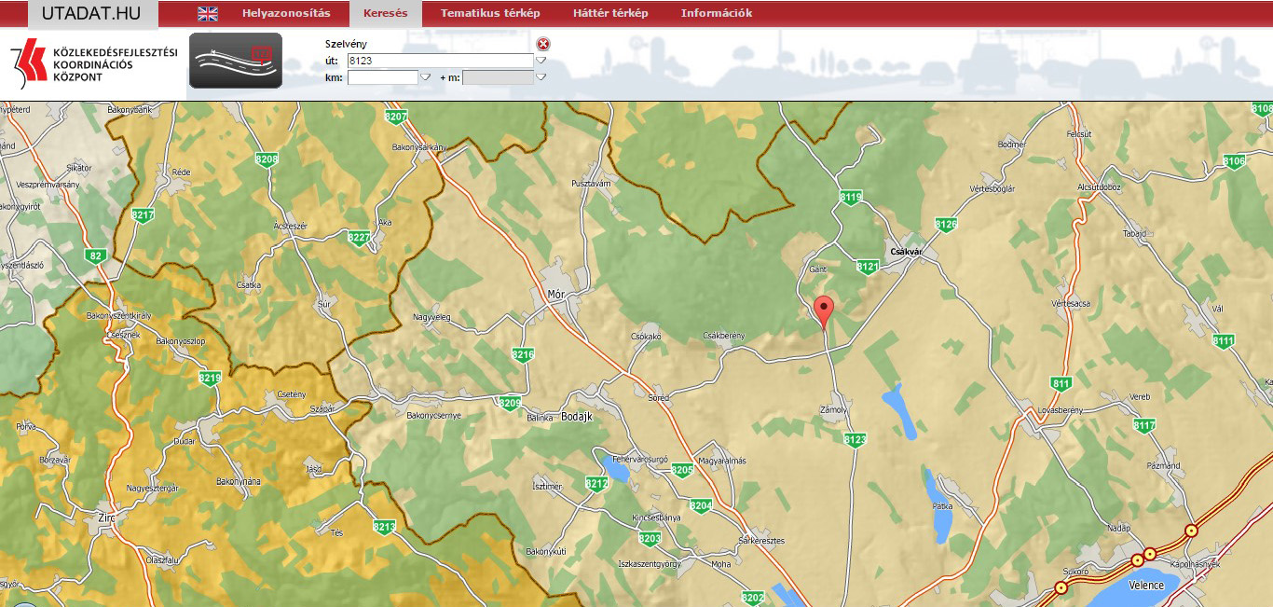Image resolution: width=1273 pixels, height=607 pixels.
Task: Click the 8126 road shield near Csákvár
Action: coord(946,225)
